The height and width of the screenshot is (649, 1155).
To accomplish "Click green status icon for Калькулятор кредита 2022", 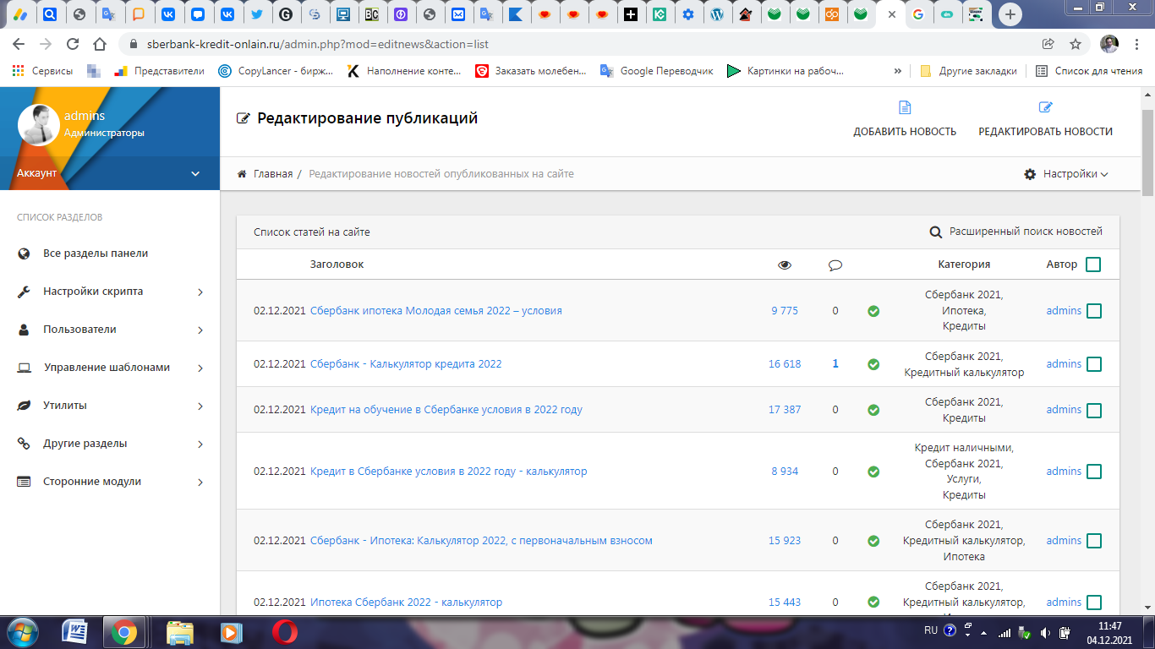I will tap(873, 364).
